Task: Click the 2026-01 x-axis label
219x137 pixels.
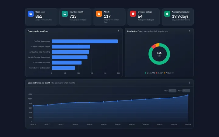Action: point(75,125)
